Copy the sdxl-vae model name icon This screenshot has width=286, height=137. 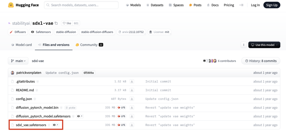tap(56, 23)
